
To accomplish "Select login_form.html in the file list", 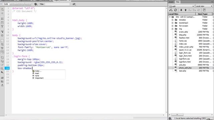I will click(185, 56).
